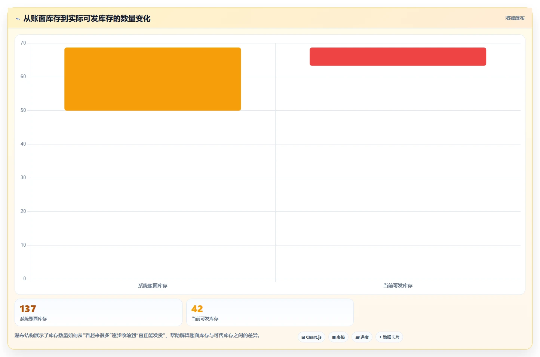
Task: Click the description text starting with 瀑布结构展示了
Action: pos(137,335)
